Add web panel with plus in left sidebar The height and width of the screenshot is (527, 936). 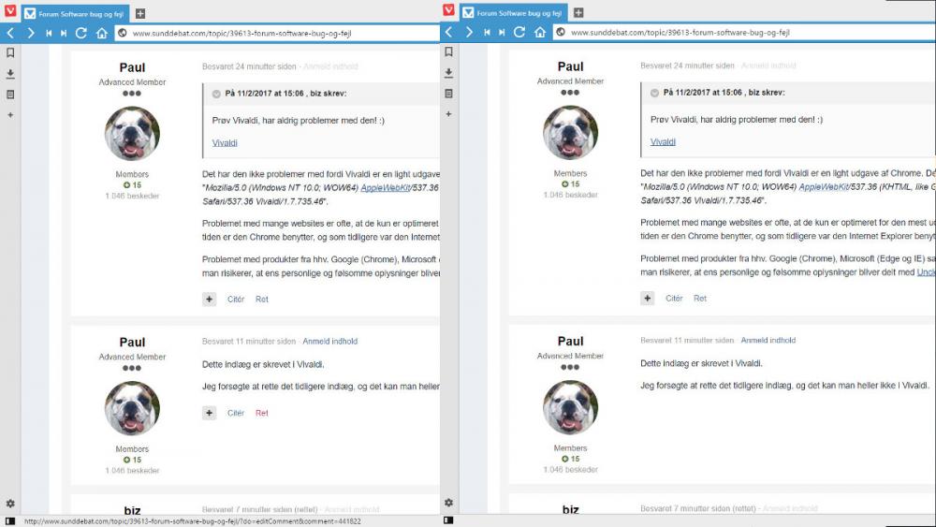coord(10,115)
